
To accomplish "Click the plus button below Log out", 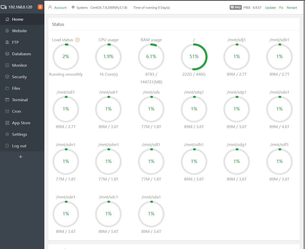I will [21, 157].
